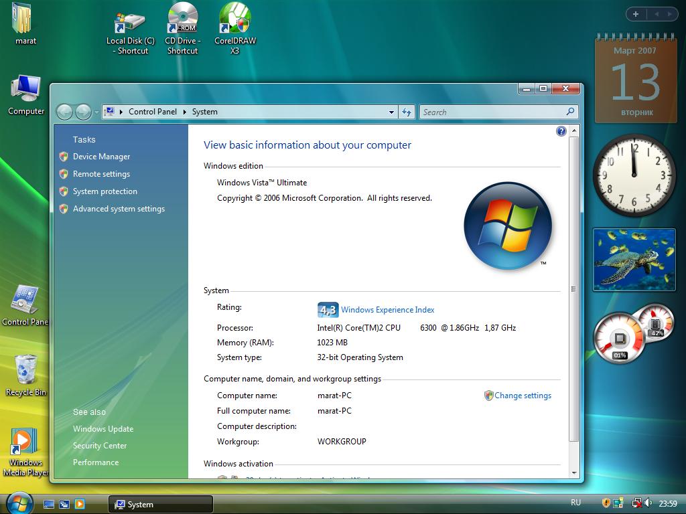Go forward using the Forward arrow button

83,112
